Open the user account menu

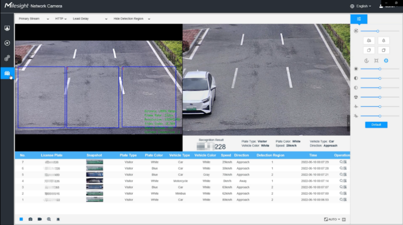pyautogui.click(x=389, y=6)
